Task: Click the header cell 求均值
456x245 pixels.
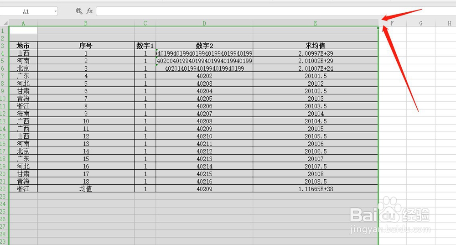Action: tap(316, 46)
